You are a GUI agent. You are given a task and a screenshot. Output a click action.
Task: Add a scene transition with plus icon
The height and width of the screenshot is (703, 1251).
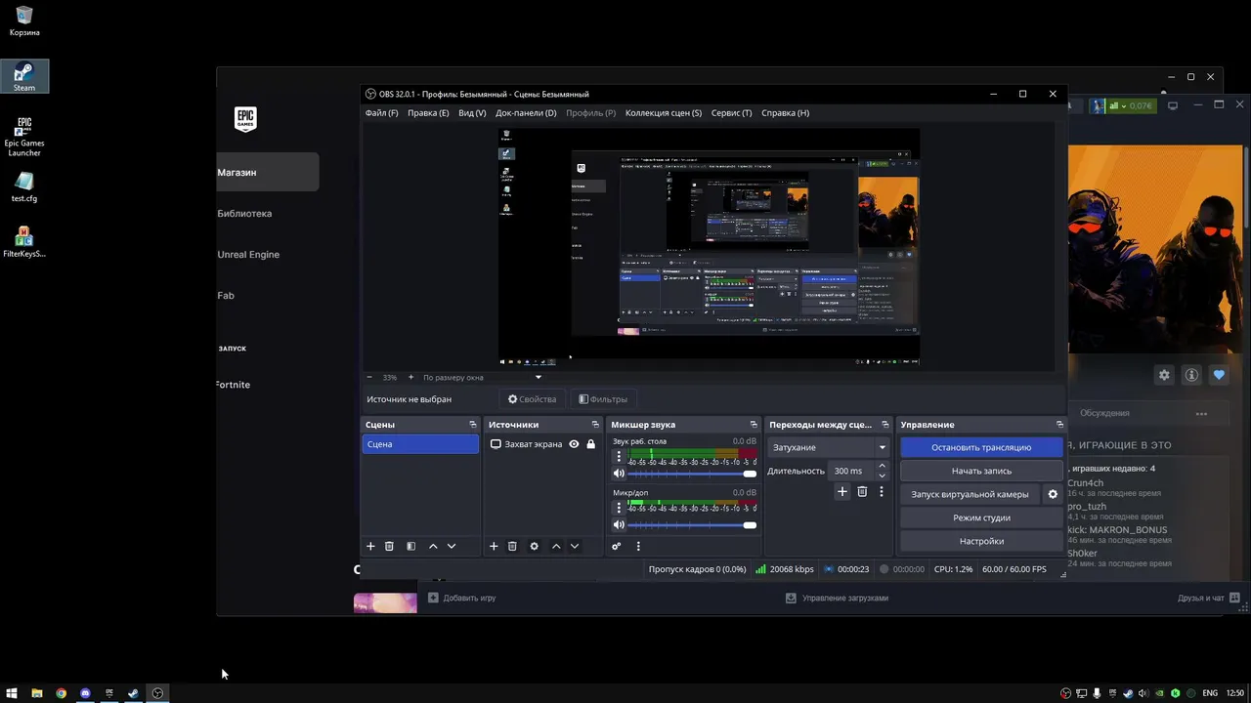(842, 492)
